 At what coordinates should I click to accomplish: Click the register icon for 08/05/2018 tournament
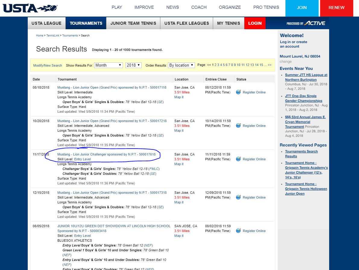(238, 231)
